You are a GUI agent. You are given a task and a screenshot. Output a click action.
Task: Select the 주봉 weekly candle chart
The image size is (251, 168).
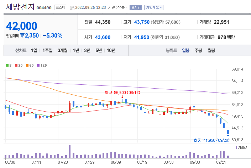click(198, 50)
